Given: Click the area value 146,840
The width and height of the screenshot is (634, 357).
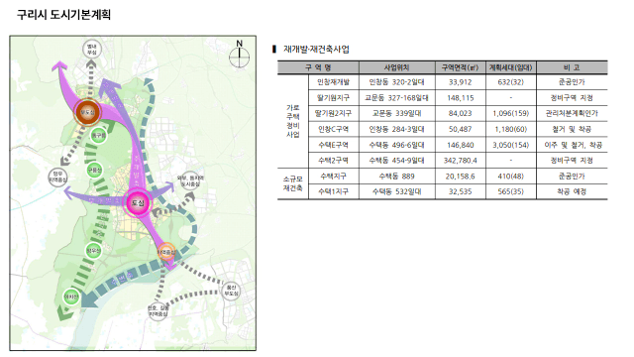Looking at the screenshot, I should click(460, 145).
